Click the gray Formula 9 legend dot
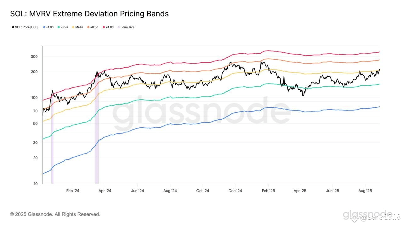The image size is (403, 226). point(118,27)
